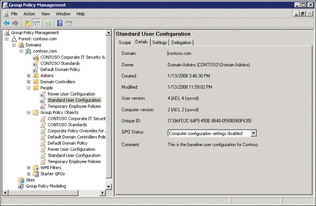Click the Default Domain Policy link icon

tap(36, 69)
